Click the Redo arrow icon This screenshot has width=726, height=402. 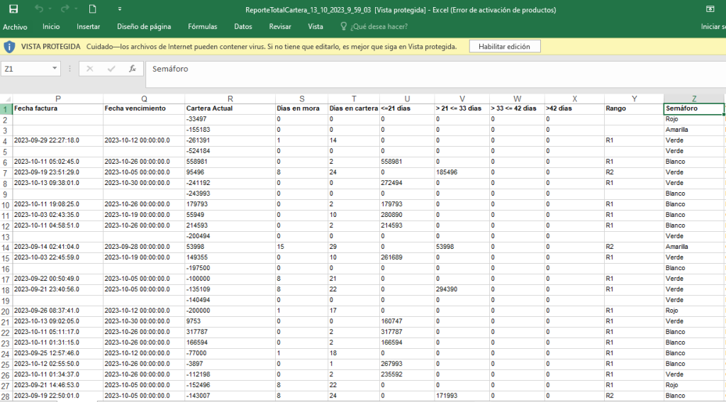point(65,10)
